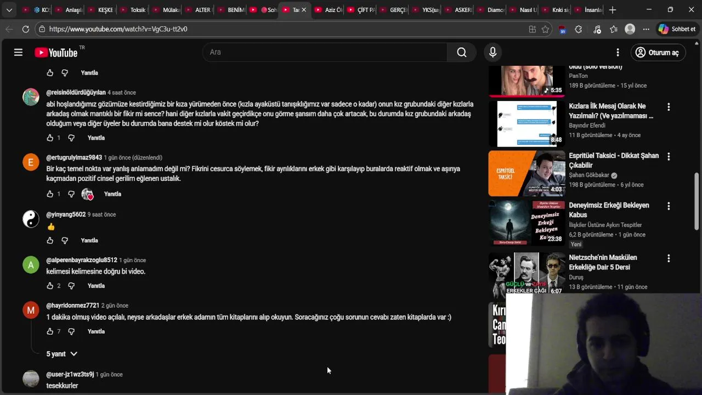Viewport: 702px width, 395px height.
Task: Start voice search with microphone icon
Action: point(492,52)
